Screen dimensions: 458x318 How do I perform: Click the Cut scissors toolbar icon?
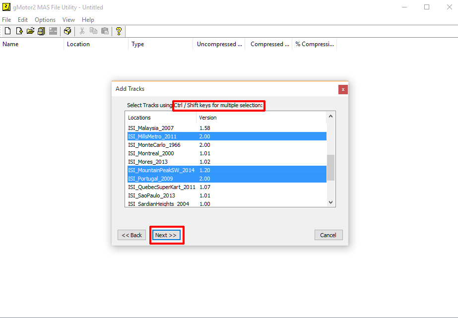[82, 31]
